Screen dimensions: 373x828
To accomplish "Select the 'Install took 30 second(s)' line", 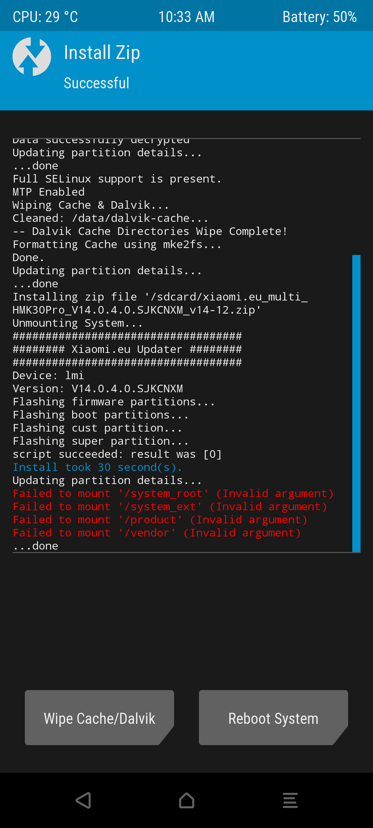I will tap(97, 467).
